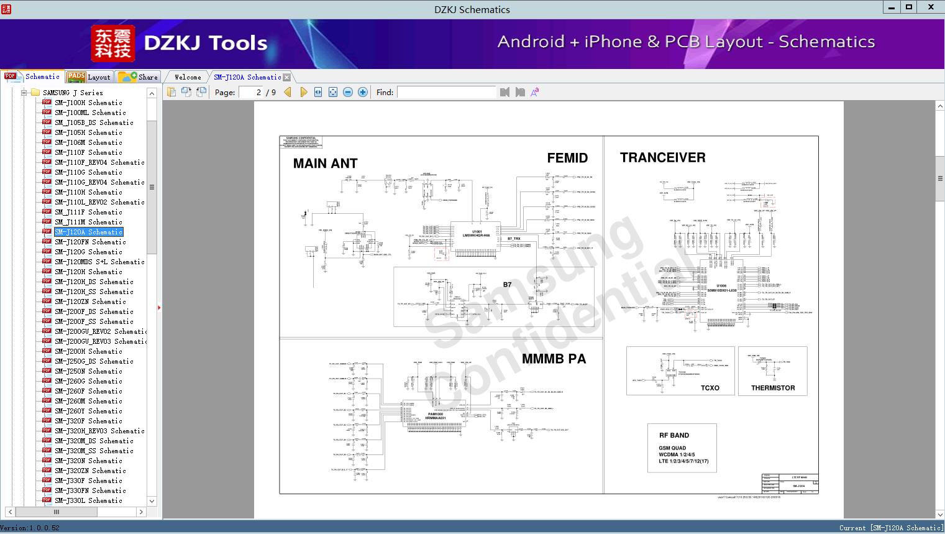Click the SAMSUNG J Series folder icon

coord(35,93)
